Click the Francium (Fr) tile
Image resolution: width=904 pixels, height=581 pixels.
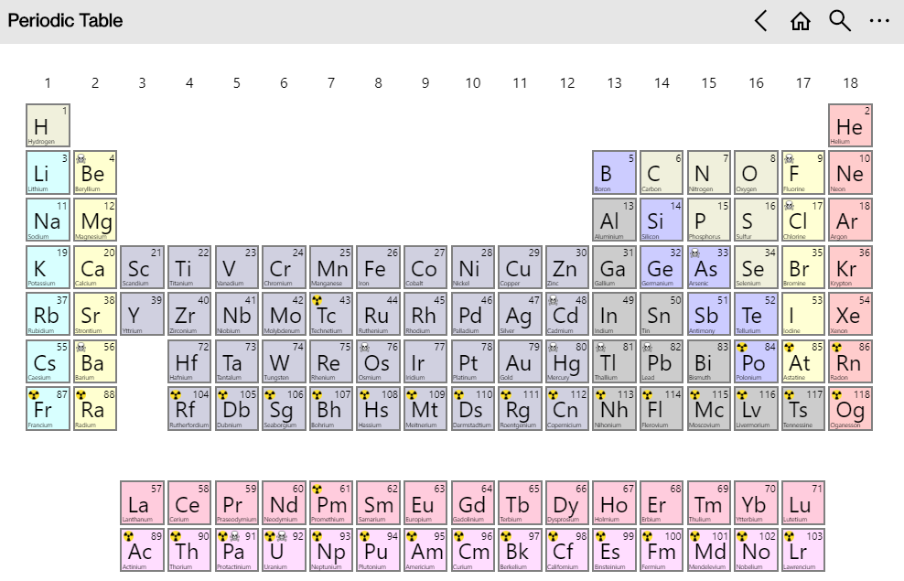[48, 409]
